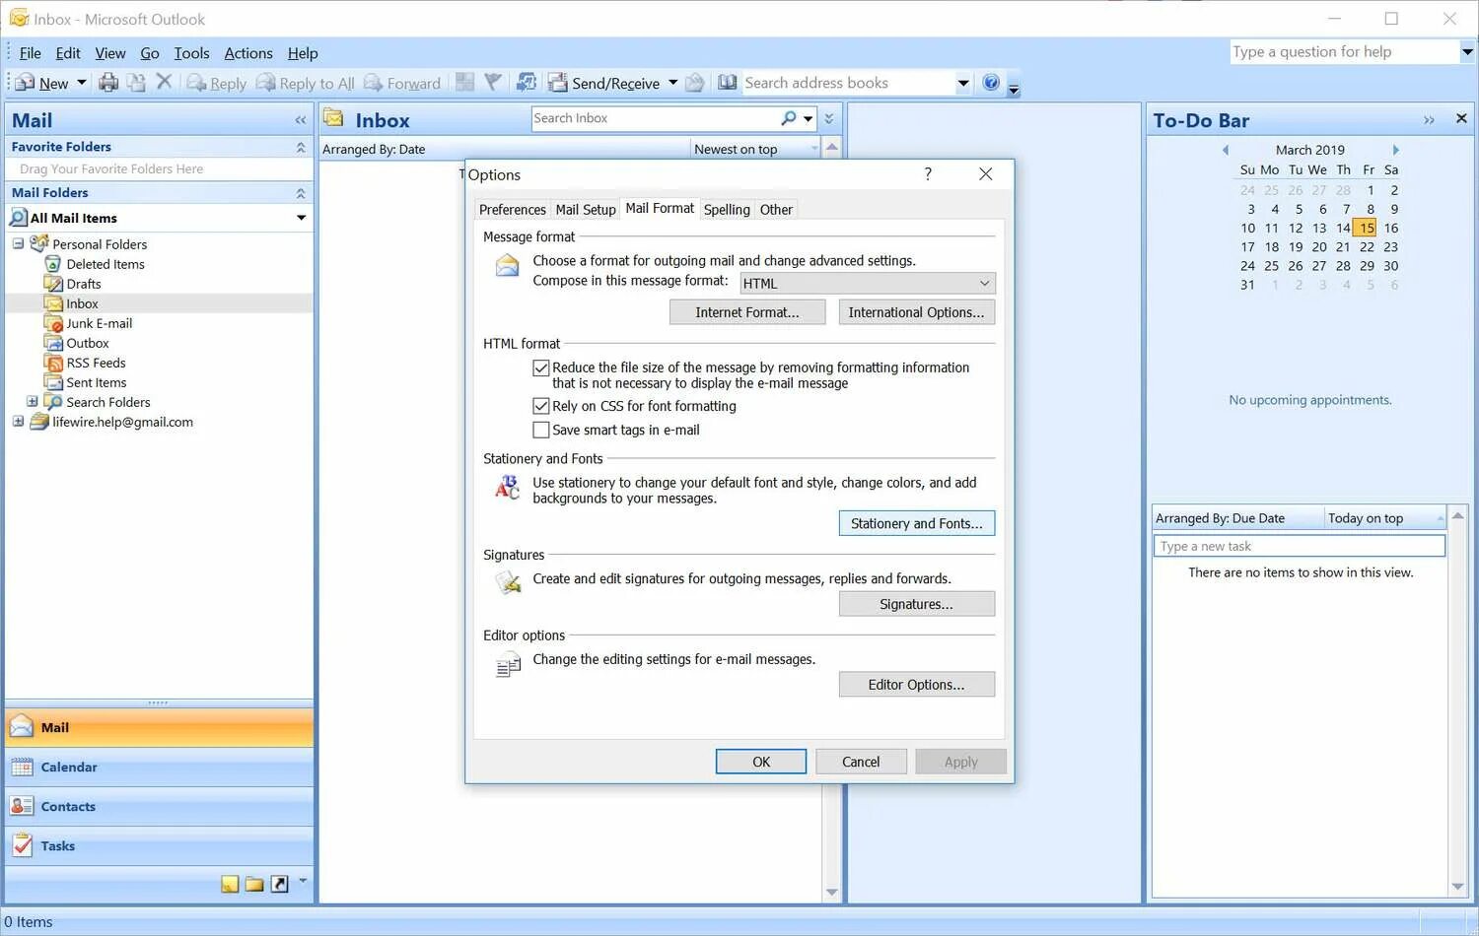Click the Search Inbox field
The image size is (1479, 936).
point(655,118)
